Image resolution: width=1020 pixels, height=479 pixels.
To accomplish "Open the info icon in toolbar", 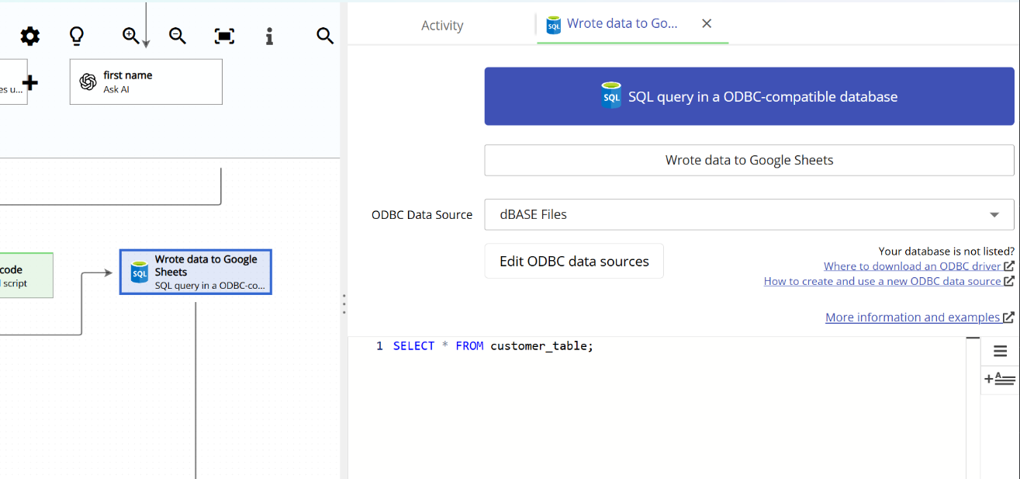I will tap(269, 36).
